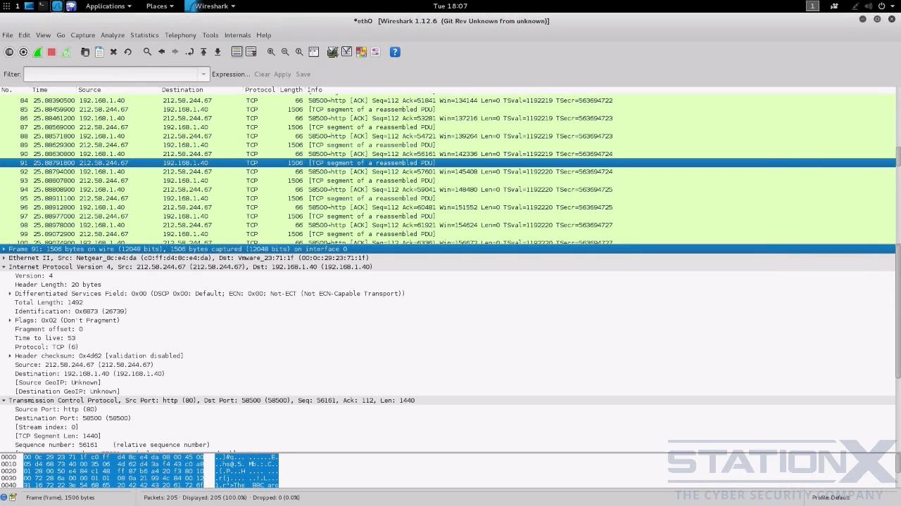Open preferences toolbar icon

375,52
